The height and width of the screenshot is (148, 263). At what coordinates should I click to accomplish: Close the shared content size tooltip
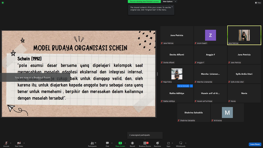[172, 7]
